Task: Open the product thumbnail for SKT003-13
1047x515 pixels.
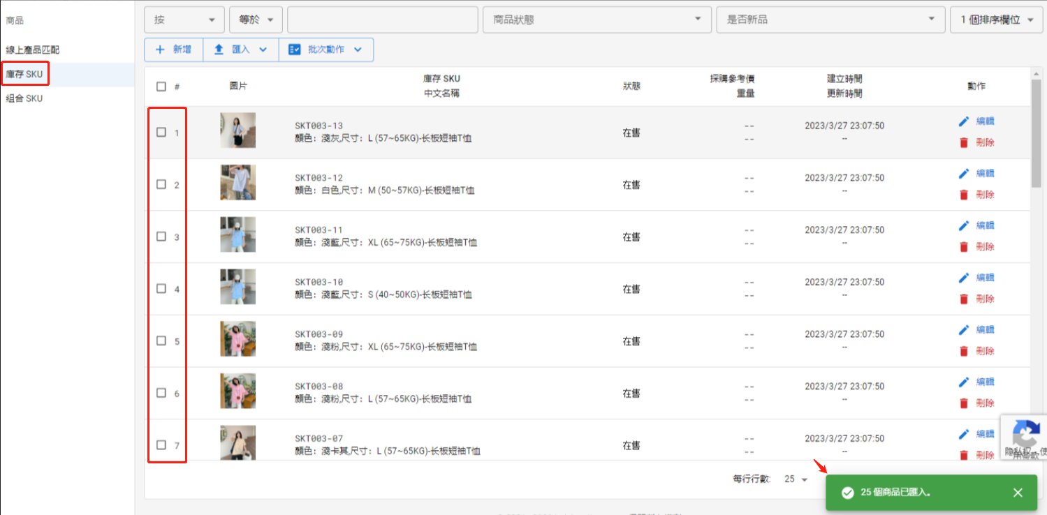Action: (x=237, y=130)
